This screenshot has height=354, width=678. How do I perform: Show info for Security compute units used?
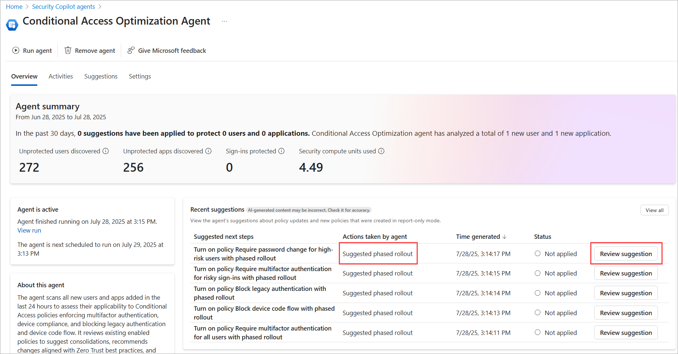(x=381, y=151)
